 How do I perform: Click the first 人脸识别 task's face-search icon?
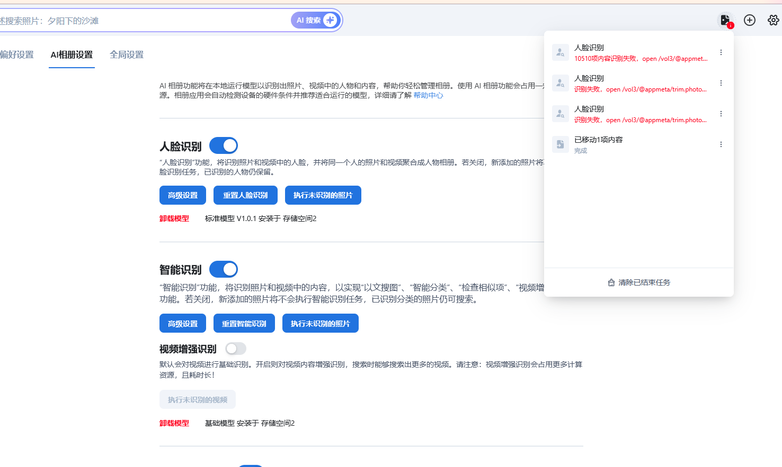coord(560,52)
